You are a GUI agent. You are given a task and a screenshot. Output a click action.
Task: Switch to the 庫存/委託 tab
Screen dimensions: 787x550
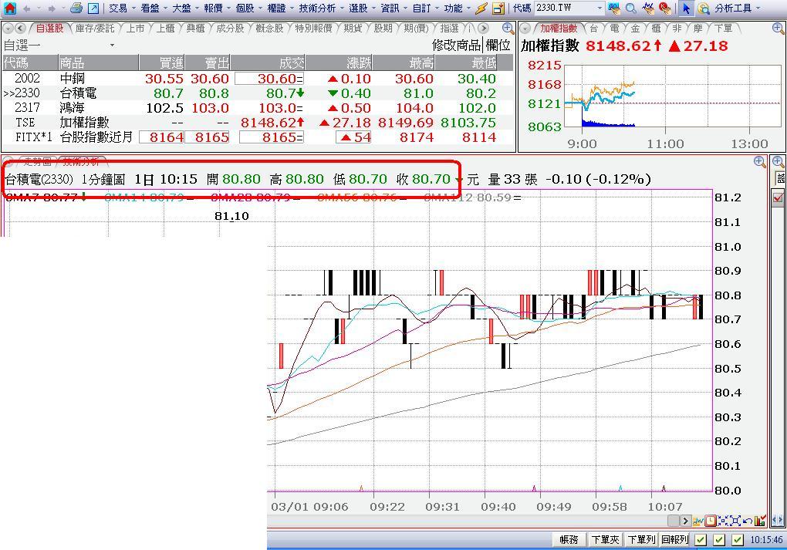coord(95,28)
